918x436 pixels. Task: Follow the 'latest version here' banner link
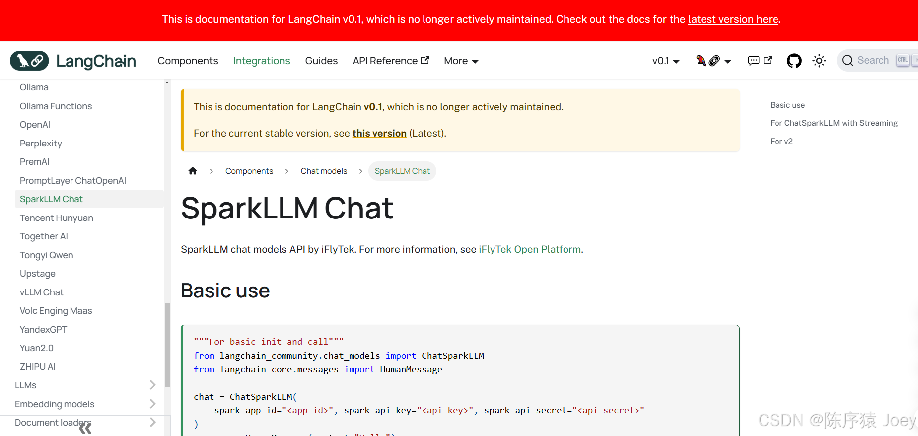point(733,19)
